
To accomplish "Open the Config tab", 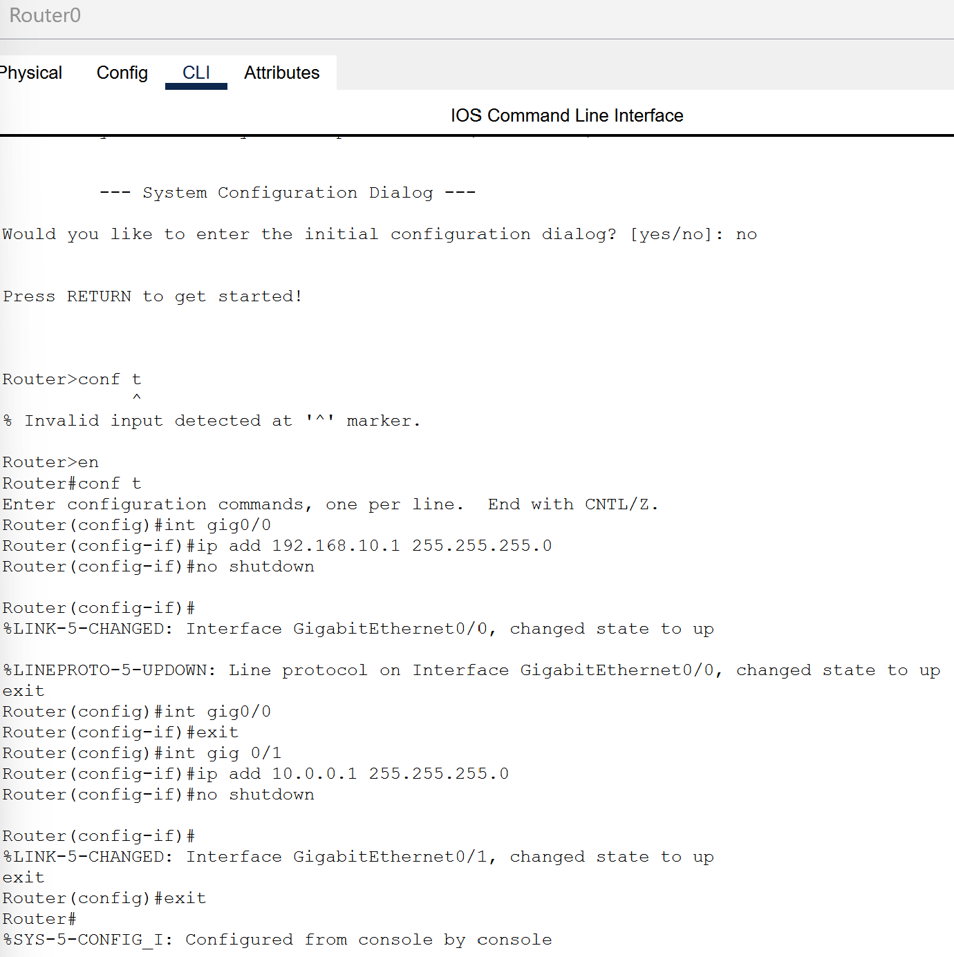I will (x=122, y=73).
